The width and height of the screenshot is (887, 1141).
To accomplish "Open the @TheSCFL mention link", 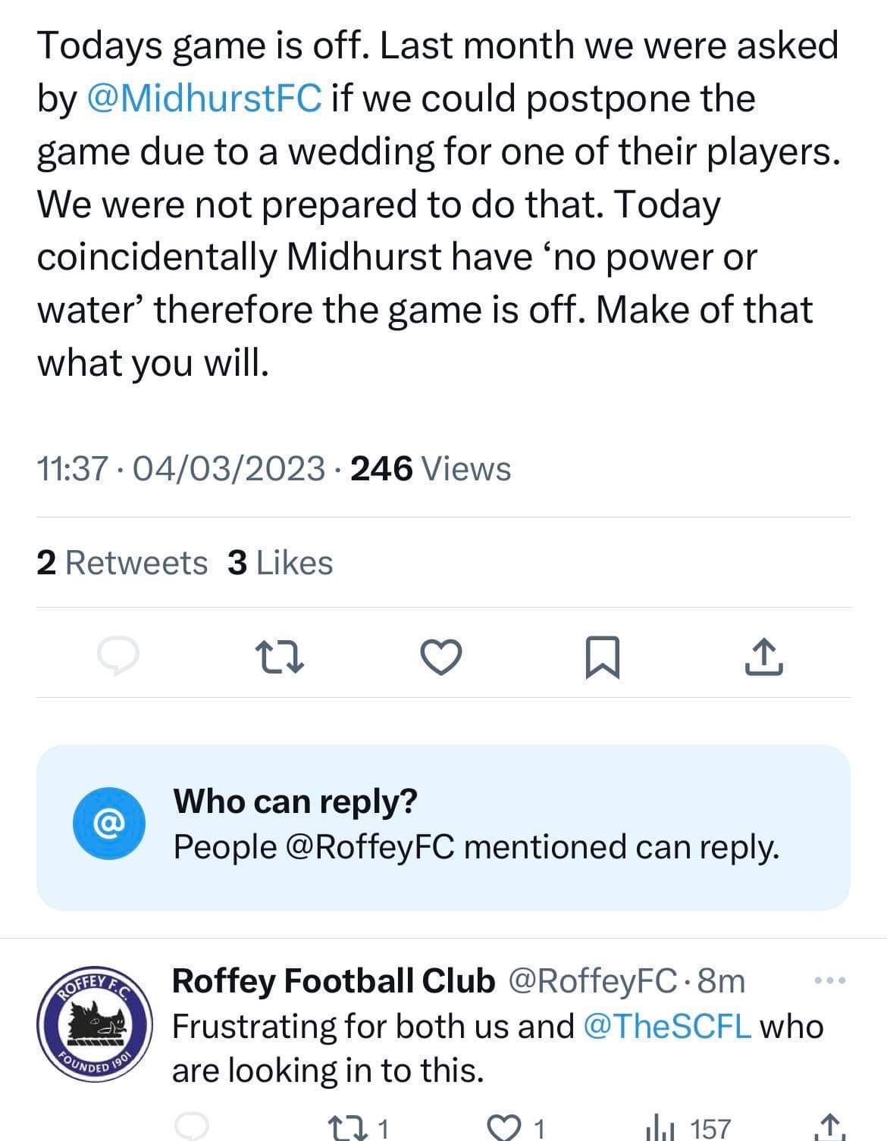I will pyautogui.click(x=668, y=1026).
